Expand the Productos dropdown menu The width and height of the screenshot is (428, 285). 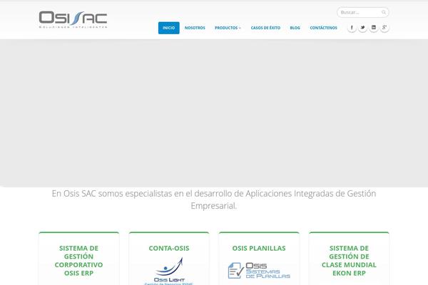[x=228, y=28]
